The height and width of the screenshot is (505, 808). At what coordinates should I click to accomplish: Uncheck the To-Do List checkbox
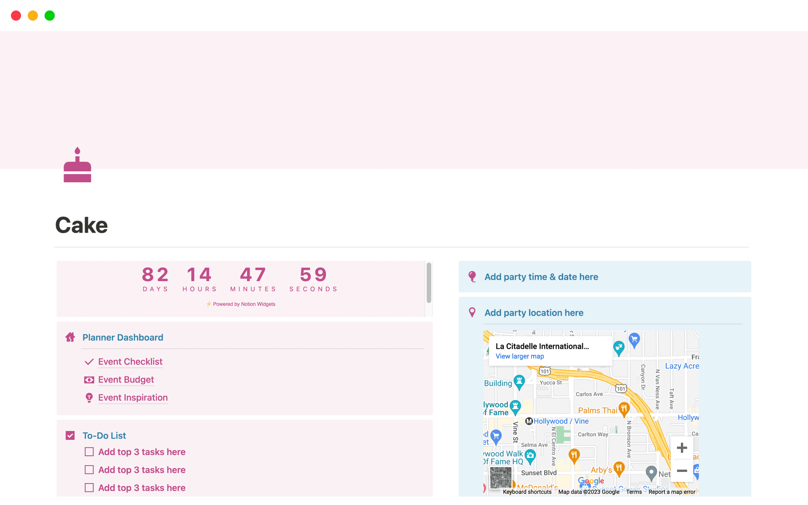(x=70, y=436)
